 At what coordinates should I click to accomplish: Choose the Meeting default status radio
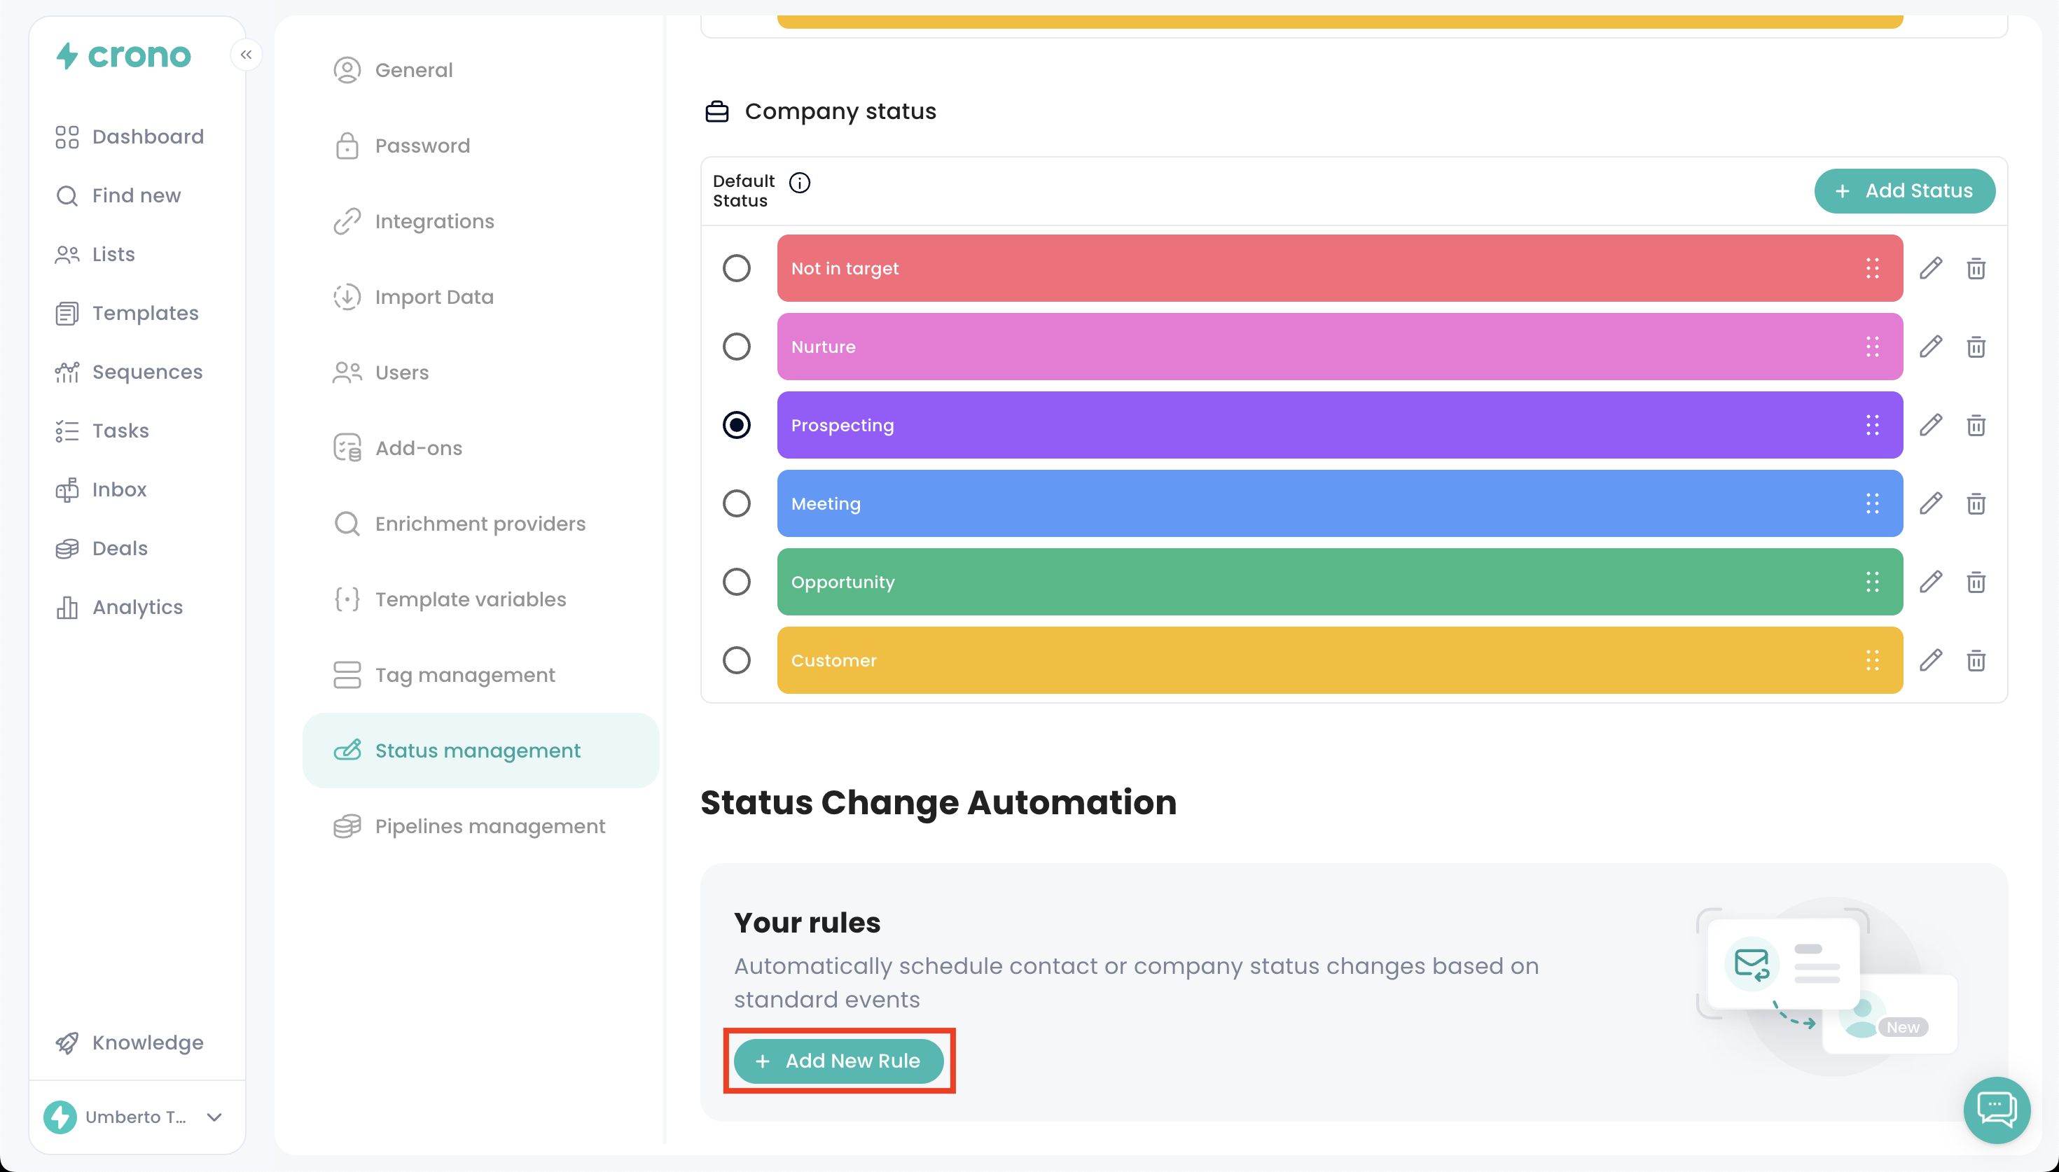tap(735, 503)
